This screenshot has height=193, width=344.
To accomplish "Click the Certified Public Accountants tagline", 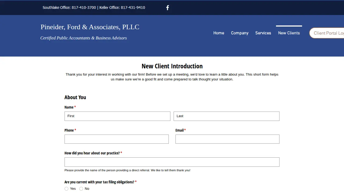I will pyautogui.click(x=84, y=38).
